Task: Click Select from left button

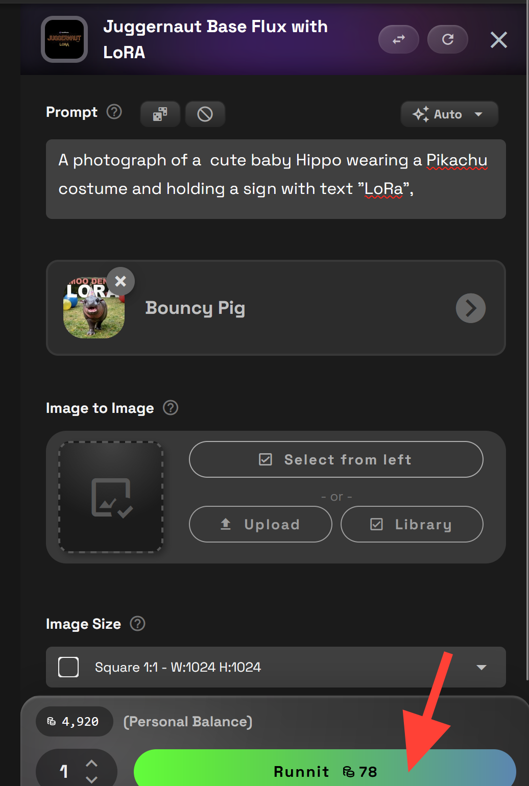Action: [x=336, y=459]
